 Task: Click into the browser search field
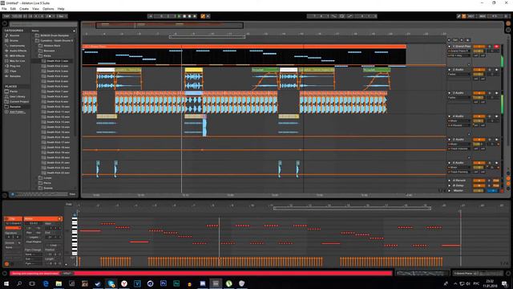pyautogui.click(x=43, y=24)
